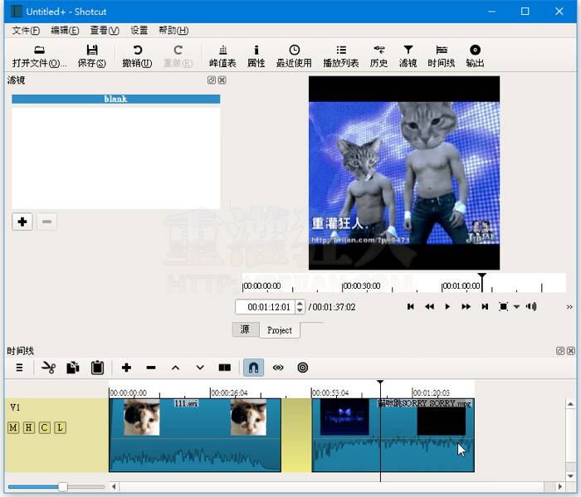Image resolution: width=581 pixels, height=497 pixels.
Task: Overwrite clip with the down chevron icon
Action: point(200,368)
